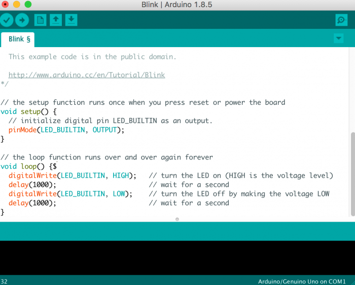Click the vertical editor scrollbar thumb
Screen dimensions: 355x285
(x=352, y=174)
